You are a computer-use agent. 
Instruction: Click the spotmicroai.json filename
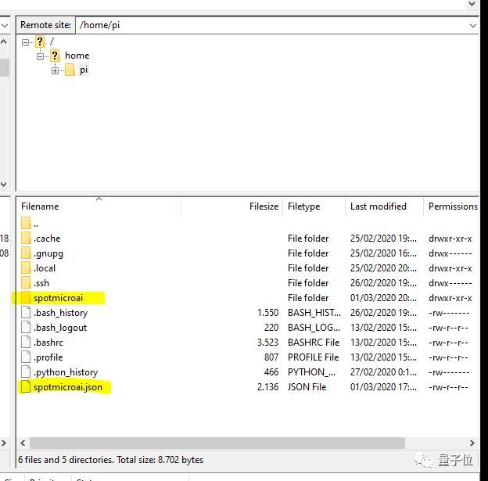[68, 387]
